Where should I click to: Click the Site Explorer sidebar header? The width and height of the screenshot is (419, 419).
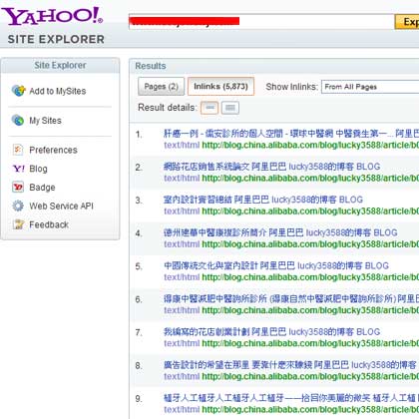pyautogui.click(x=60, y=65)
